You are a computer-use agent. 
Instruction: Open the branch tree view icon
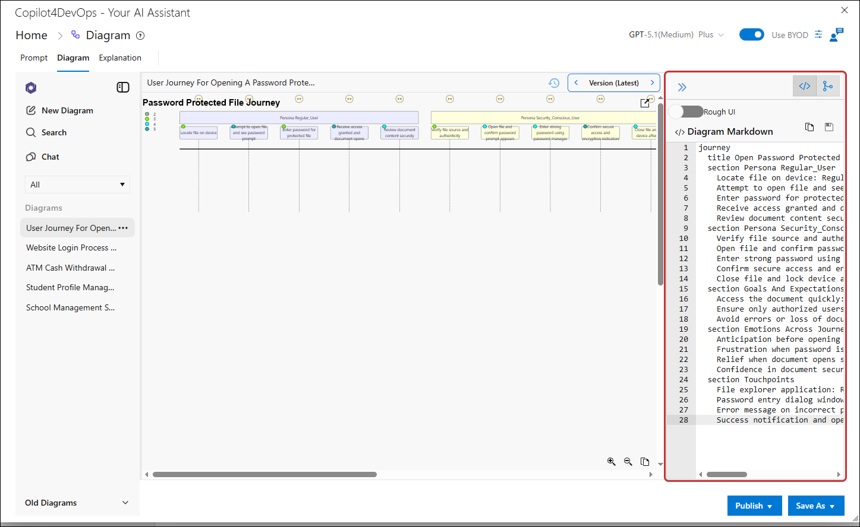point(828,86)
